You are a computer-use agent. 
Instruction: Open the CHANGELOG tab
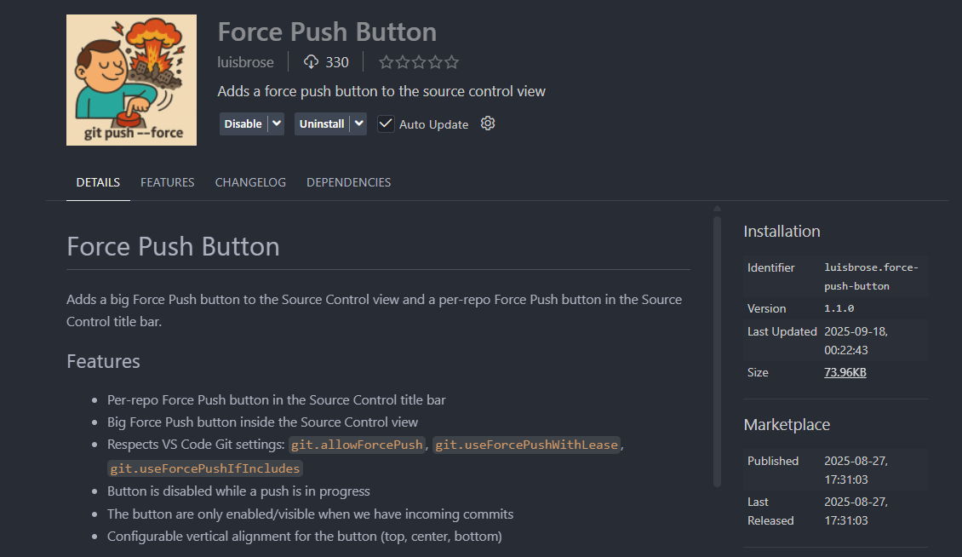pos(250,181)
